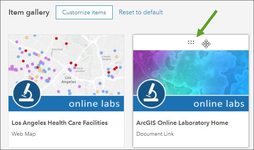Click the six-dot drag handle icon

[191, 43]
